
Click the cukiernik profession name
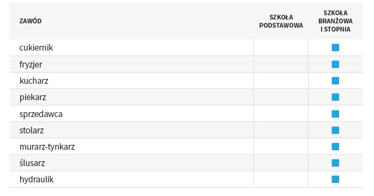point(36,47)
